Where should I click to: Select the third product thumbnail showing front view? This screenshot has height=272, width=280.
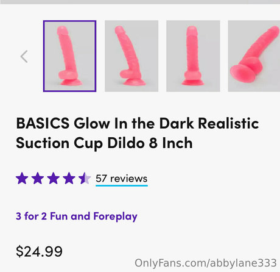pyautogui.click(x=193, y=56)
